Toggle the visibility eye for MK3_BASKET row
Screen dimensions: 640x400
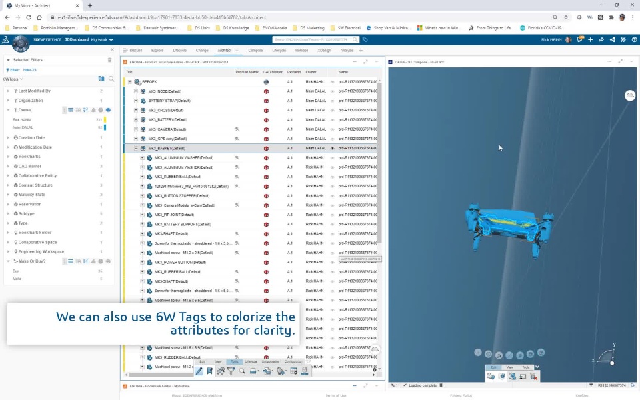[332, 149]
